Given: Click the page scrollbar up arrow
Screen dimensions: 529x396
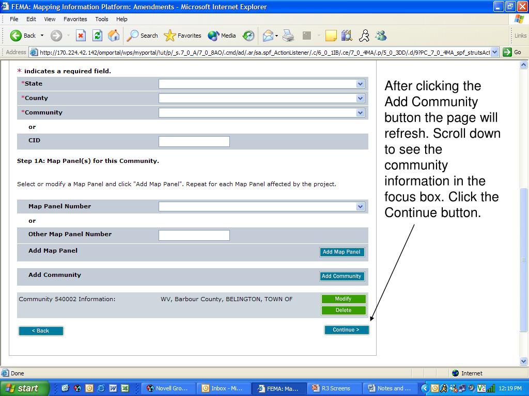Looking at the screenshot, I should (523, 64).
